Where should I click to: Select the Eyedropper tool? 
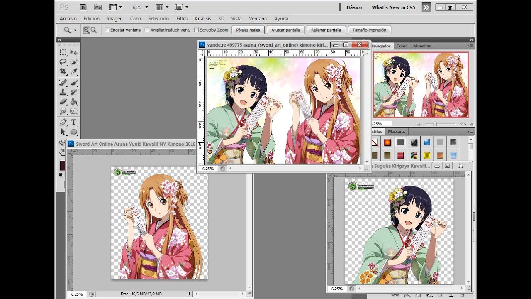(74, 71)
